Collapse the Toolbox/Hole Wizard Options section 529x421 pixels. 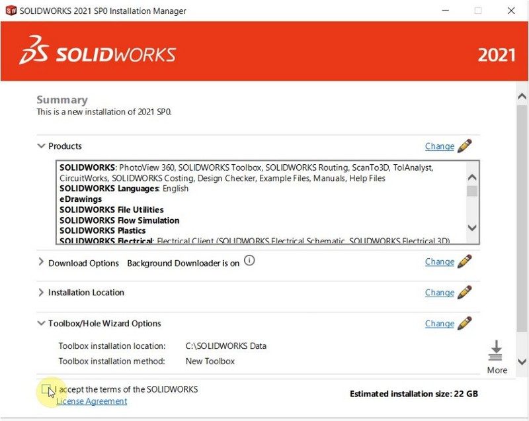41,323
